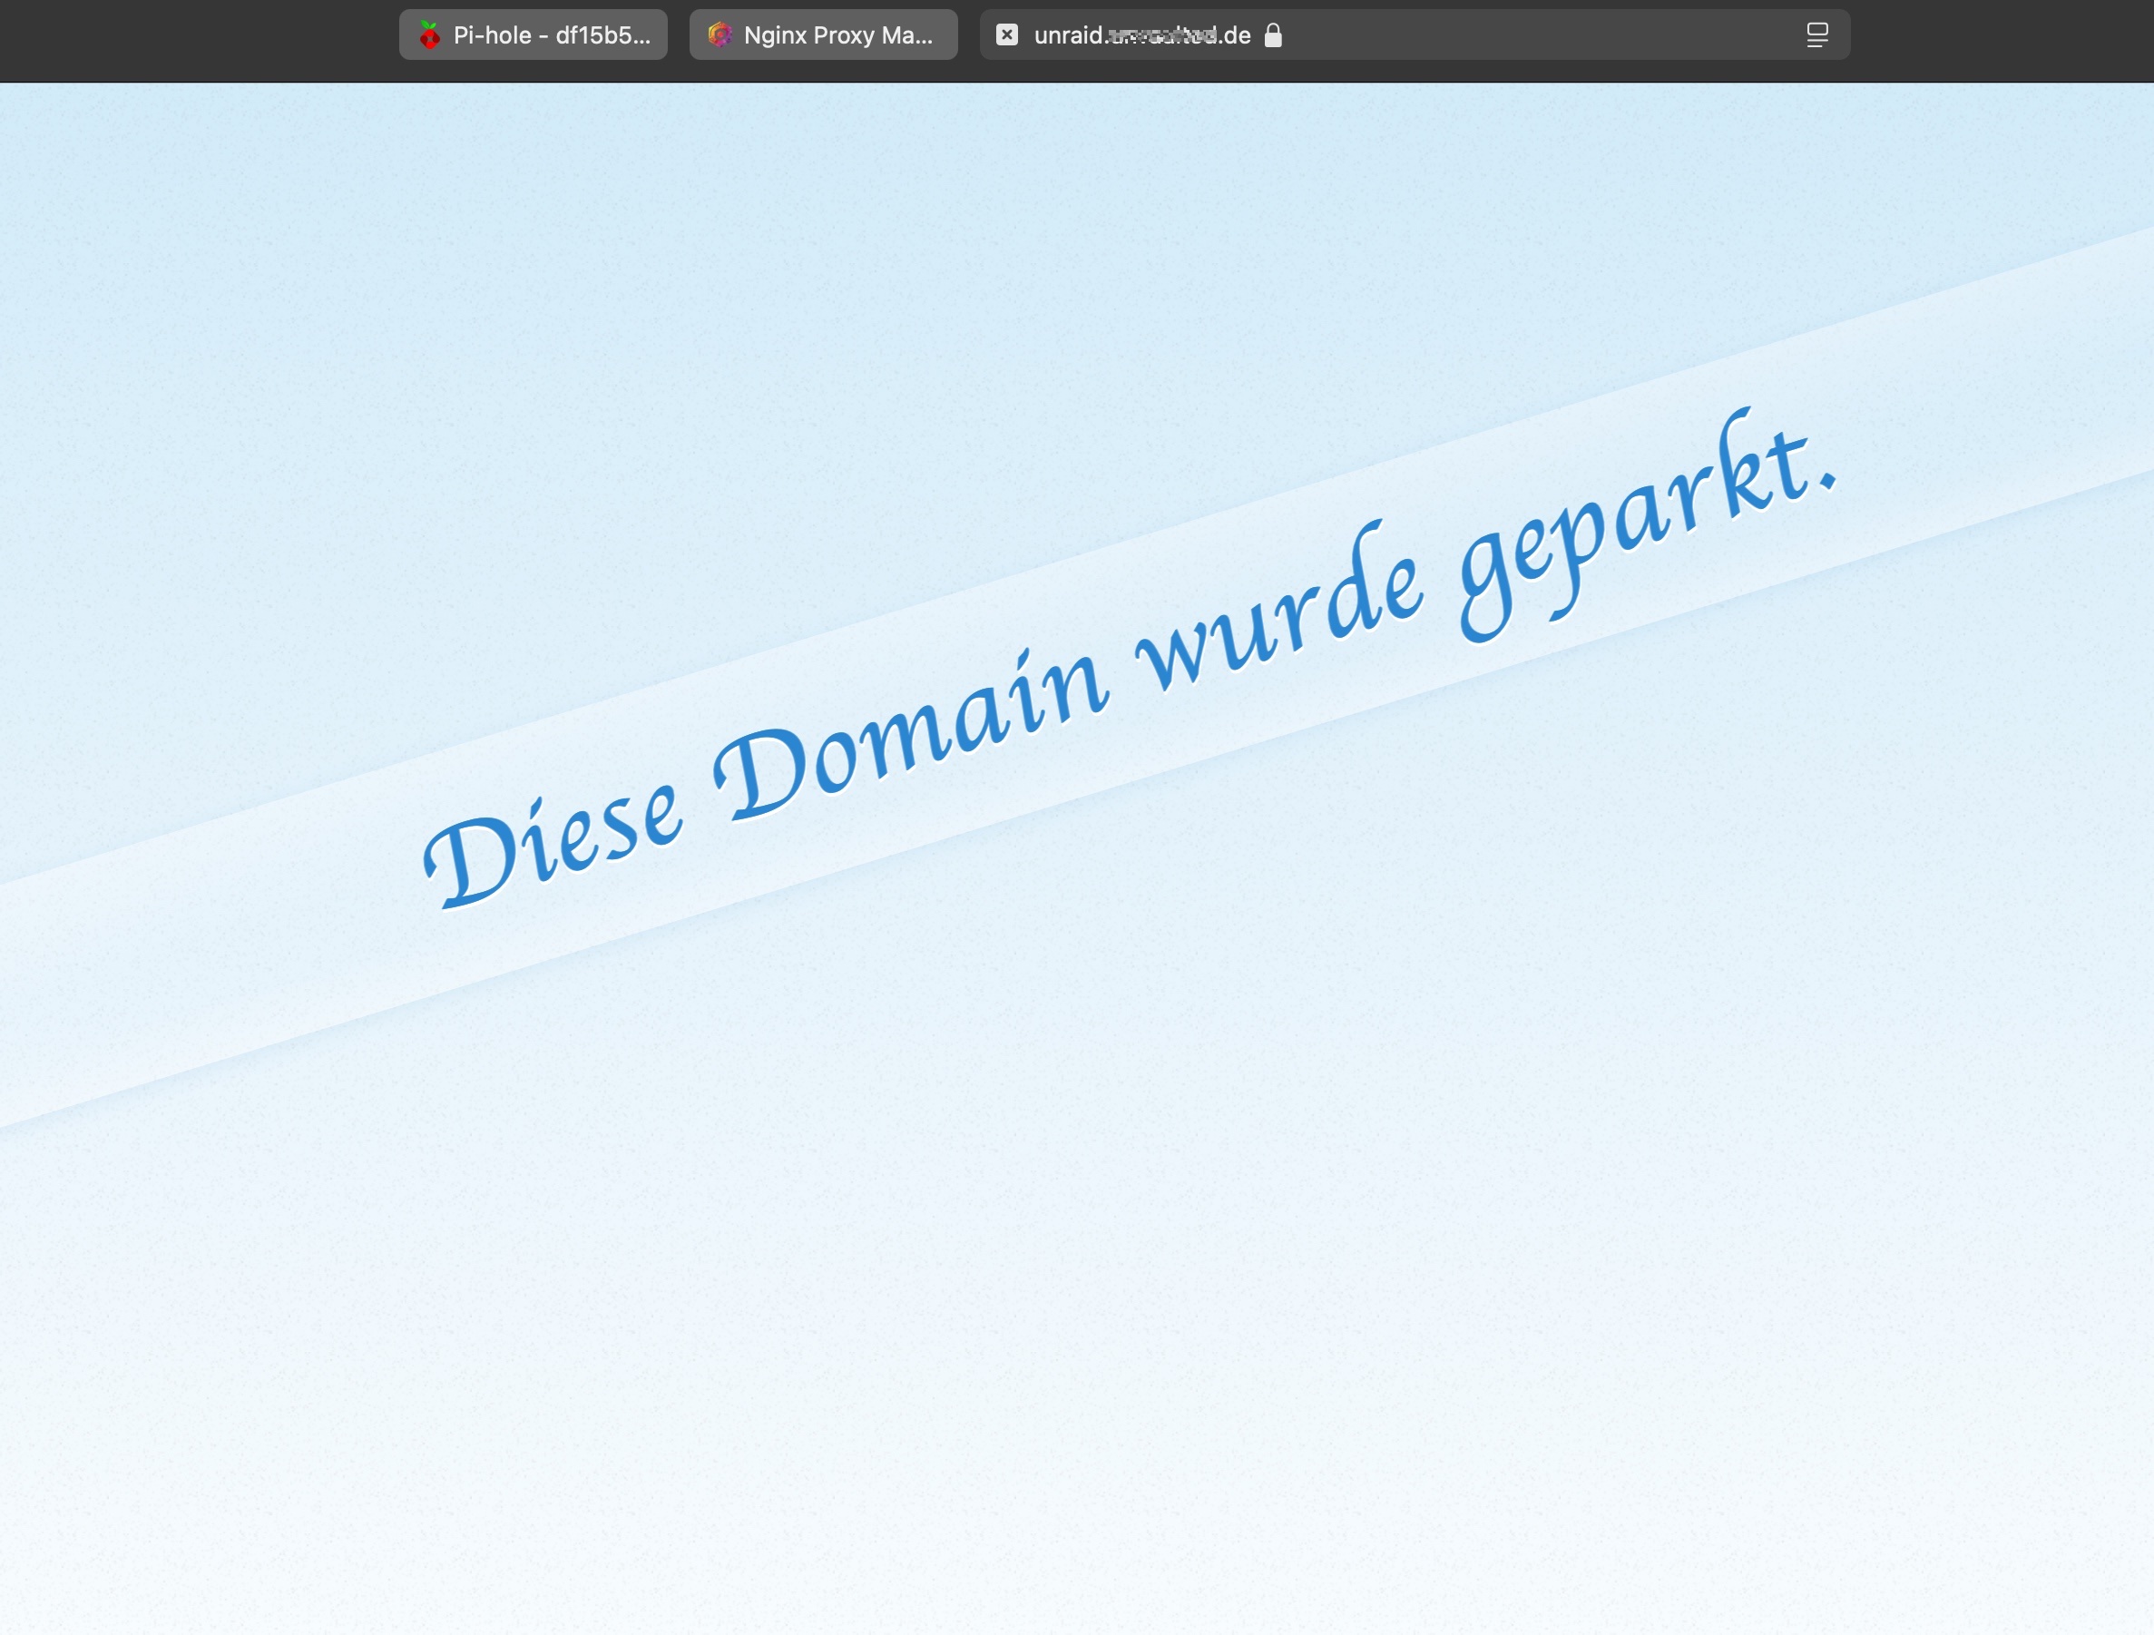Click the "unraid" subdomain text in URL

tap(1067, 35)
